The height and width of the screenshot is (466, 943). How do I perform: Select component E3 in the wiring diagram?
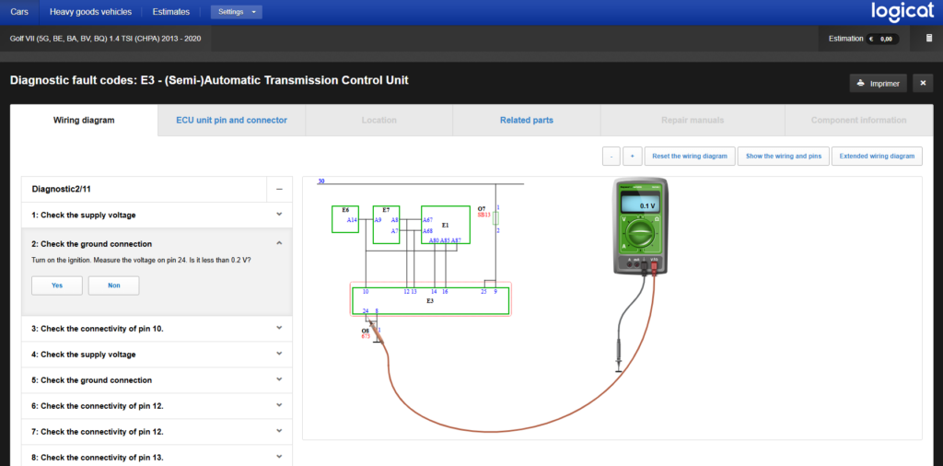point(430,300)
